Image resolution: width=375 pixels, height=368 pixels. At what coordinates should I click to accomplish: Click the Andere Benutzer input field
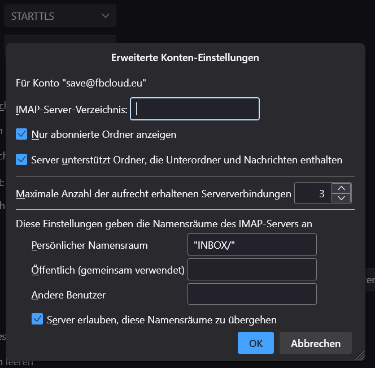click(252, 295)
